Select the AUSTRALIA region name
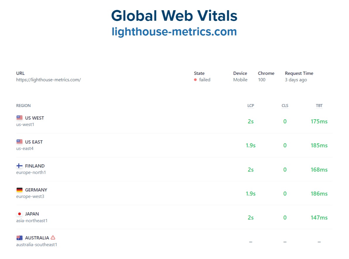The image size is (349, 259). pos(37,238)
